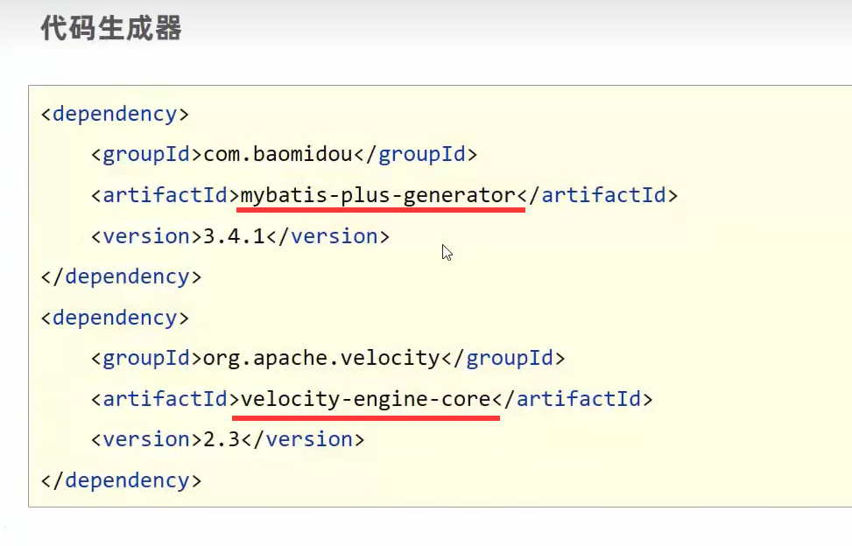Click the last closing dependency tag
The image size is (852, 546).
(121, 480)
